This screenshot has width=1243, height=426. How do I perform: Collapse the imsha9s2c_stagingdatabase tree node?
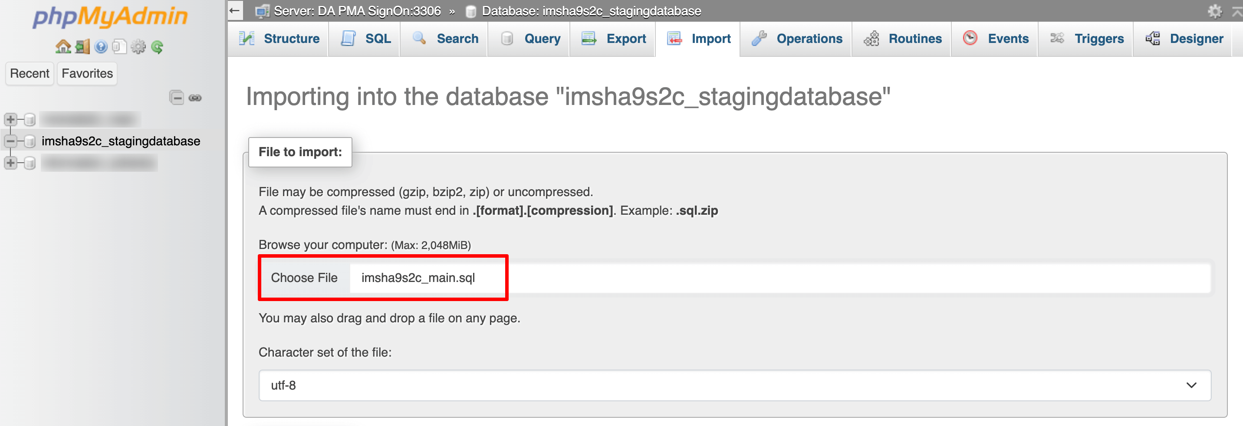[x=10, y=141]
